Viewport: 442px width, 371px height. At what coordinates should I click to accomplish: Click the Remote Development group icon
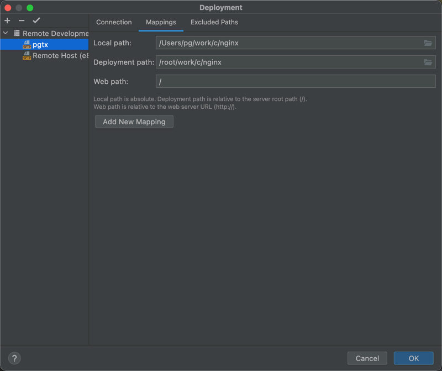[x=17, y=34]
